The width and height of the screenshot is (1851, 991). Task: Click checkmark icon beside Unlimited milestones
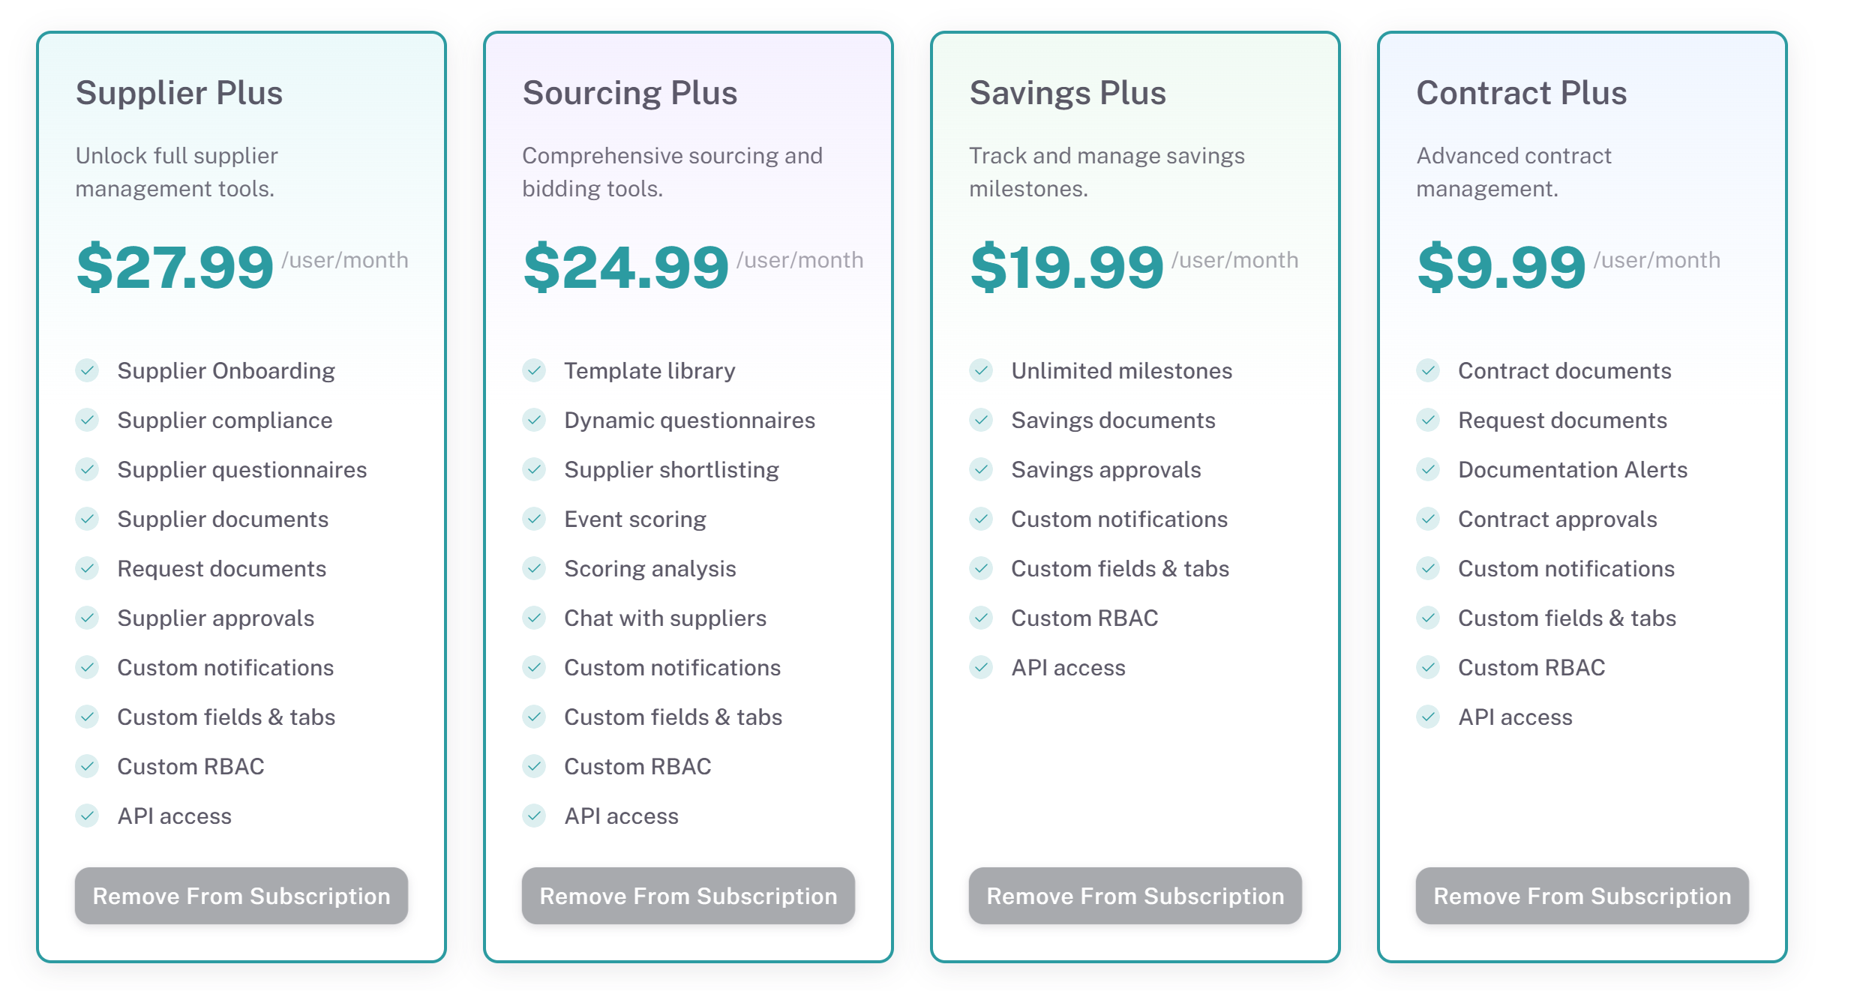click(981, 370)
